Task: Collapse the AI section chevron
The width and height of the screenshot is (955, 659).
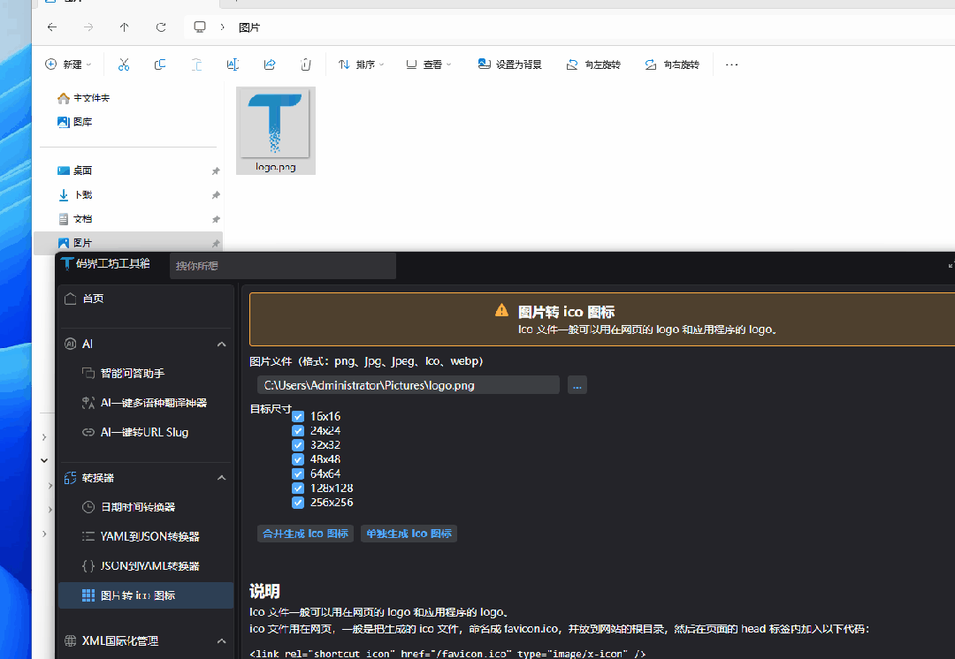Action: click(221, 345)
